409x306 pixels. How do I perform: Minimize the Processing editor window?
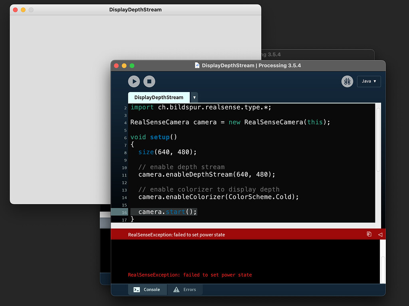124,66
